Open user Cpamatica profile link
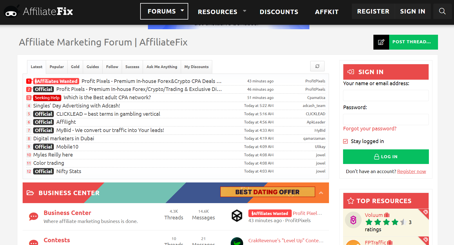Viewport: 454px width, 245px height. (x=316, y=98)
